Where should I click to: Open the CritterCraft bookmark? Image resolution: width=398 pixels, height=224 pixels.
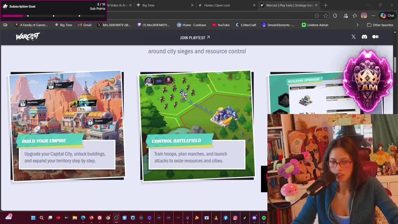pos(246,25)
